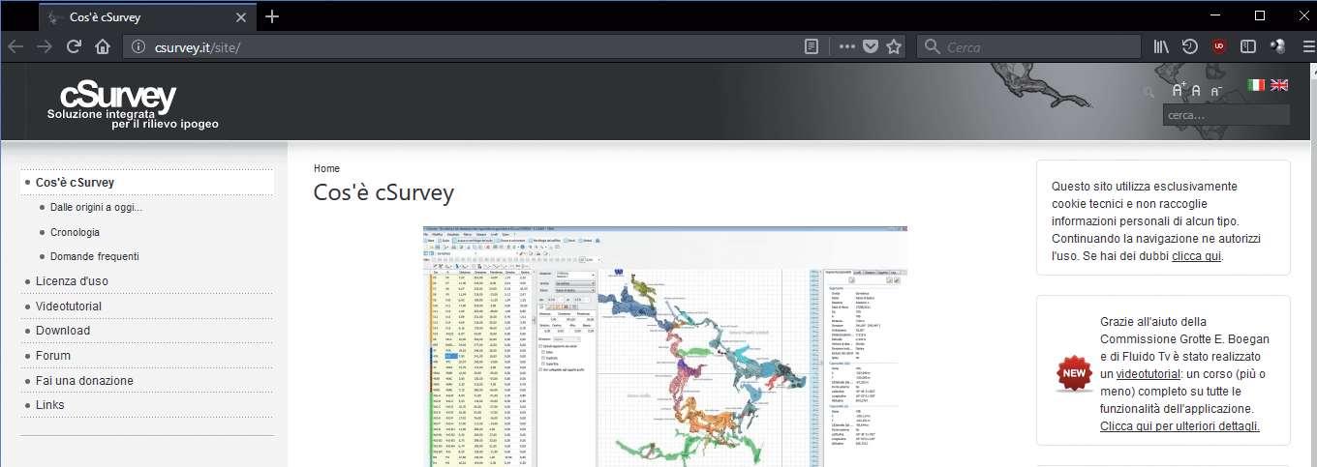This screenshot has width=1317, height=467.
Task: Toggle reader view in address bar
Action: (x=812, y=46)
